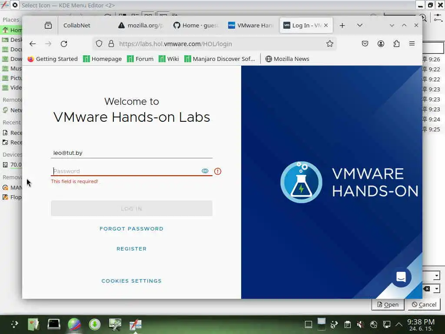Open the Firefox account icon
The image size is (445, 334).
tap(381, 44)
